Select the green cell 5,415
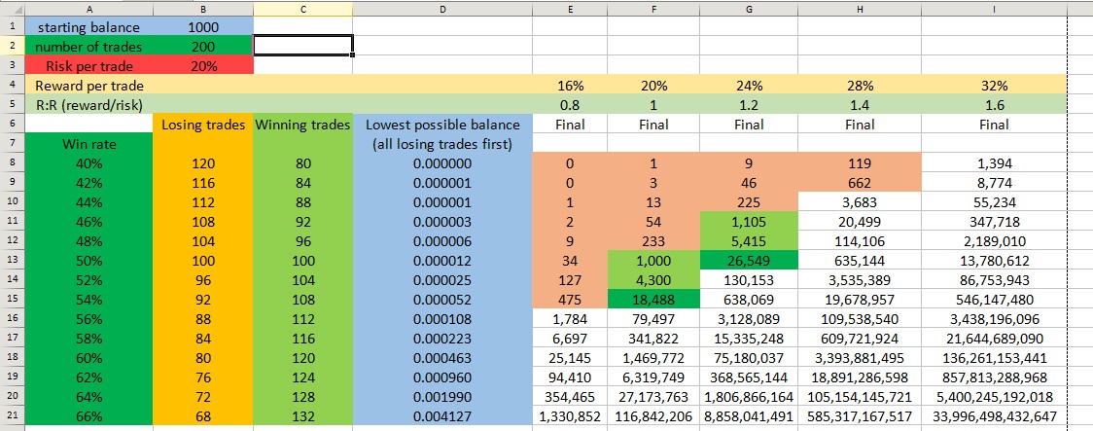 pyautogui.click(x=749, y=242)
